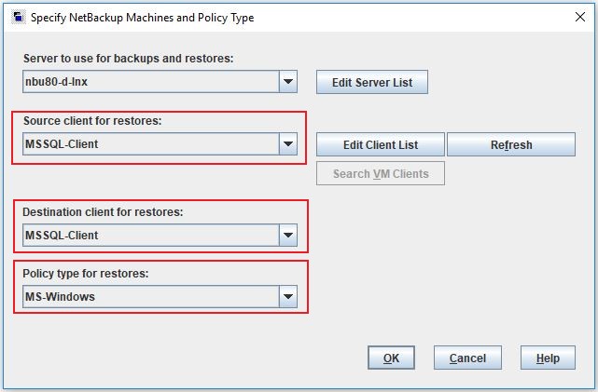
Task: Open Edit Server List
Action: (x=372, y=82)
